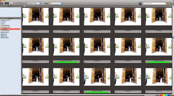Select the magnifier preview view button
Viewport: 174px width, 96px height.
(11, 3)
